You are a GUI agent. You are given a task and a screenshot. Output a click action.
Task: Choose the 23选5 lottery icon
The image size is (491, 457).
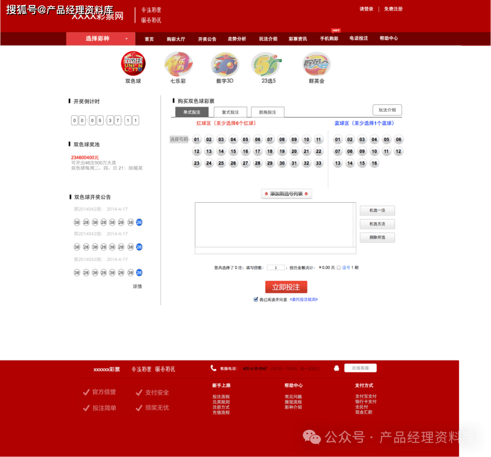pyautogui.click(x=267, y=65)
